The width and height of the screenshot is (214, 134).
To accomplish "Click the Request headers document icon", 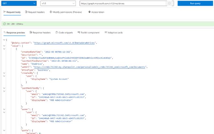I will 26,12.
